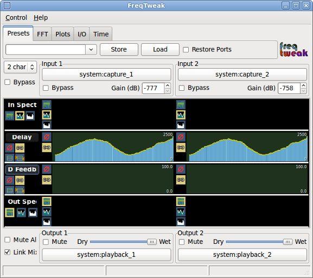Screen dimensions: 313x278
Task: Link the Delay filter on channel 2
Action: pos(181,148)
